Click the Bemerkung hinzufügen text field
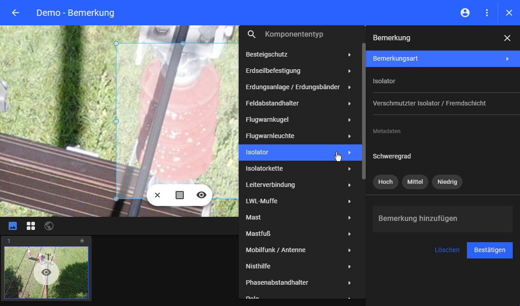Image resolution: width=520 pixels, height=306 pixels. (442, 219)
